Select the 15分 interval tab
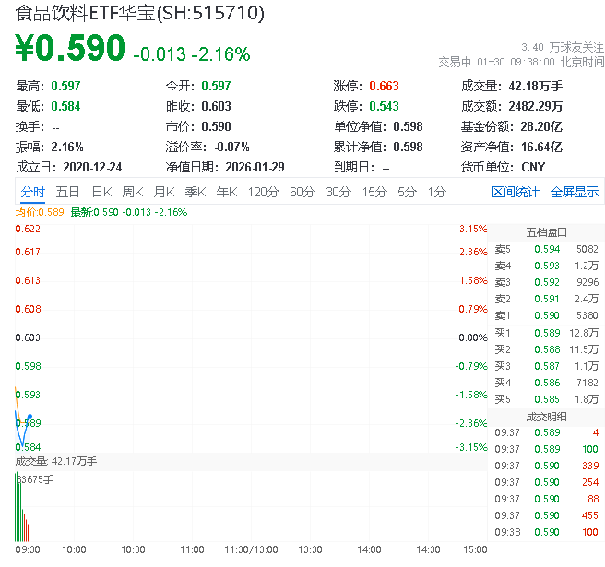605x567 pixels. 374,192
